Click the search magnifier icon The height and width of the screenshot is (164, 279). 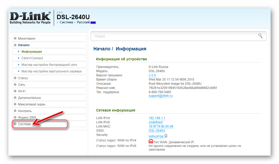(x=260, y=36)
